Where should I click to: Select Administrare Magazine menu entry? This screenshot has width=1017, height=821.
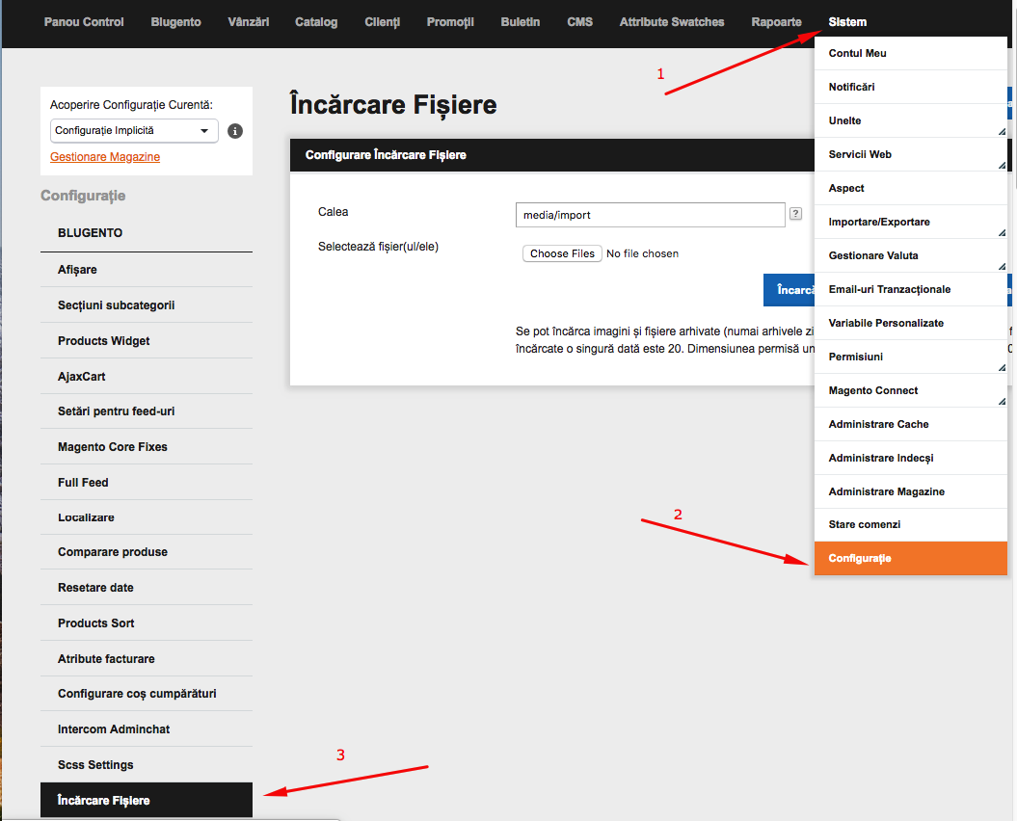click(x=910, y=491)
